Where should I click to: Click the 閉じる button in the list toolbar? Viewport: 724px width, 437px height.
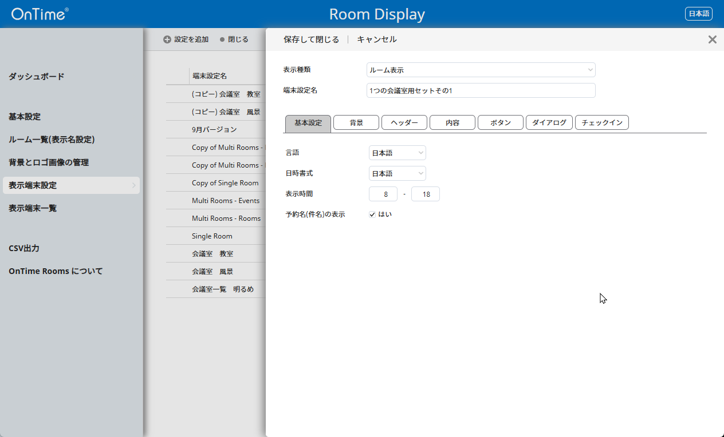pos(234,40)
